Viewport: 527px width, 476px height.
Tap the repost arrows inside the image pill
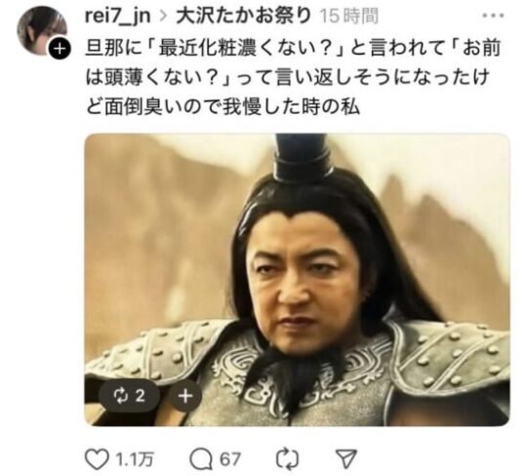point(119,396)
